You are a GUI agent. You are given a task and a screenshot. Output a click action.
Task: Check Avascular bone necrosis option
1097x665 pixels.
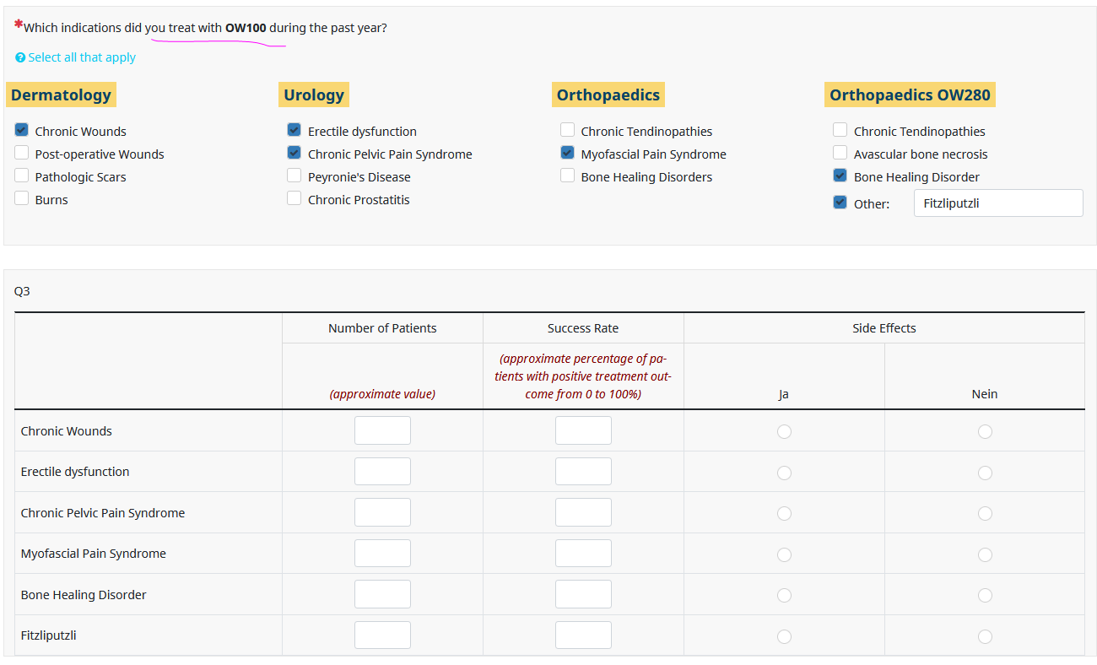[840, 153]
